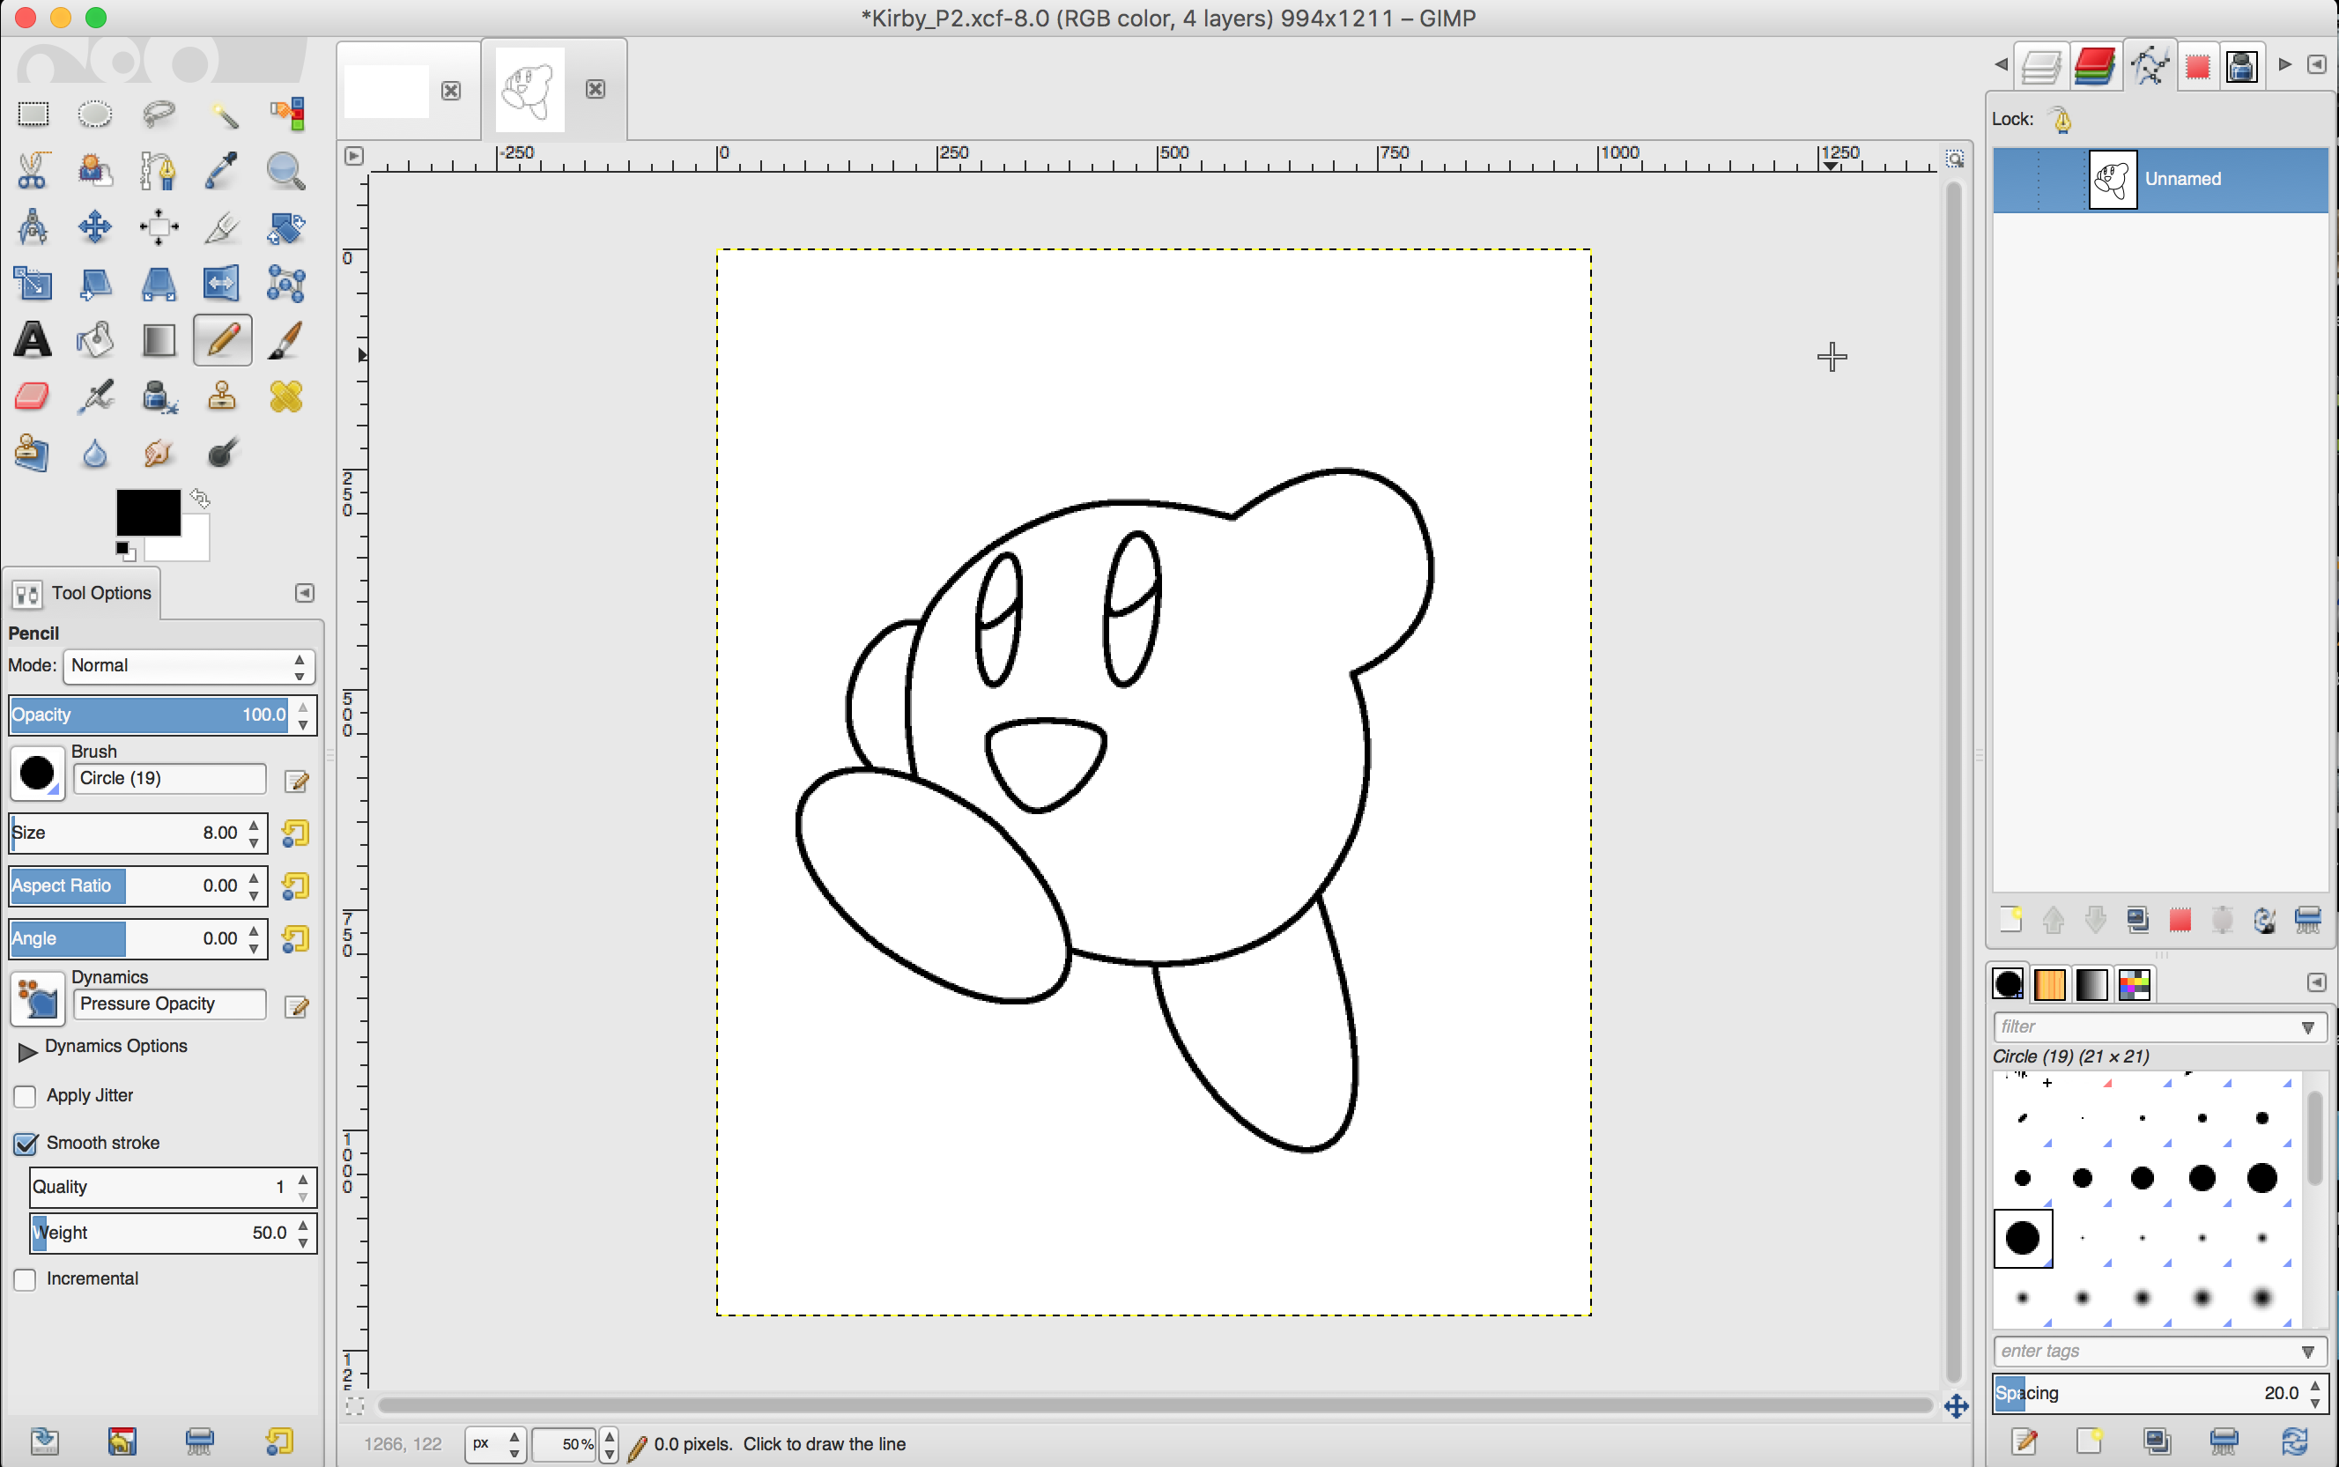Enable the Apply Jitter checkbox
Screen dimensions: 2339x1467
[26, 1096]
